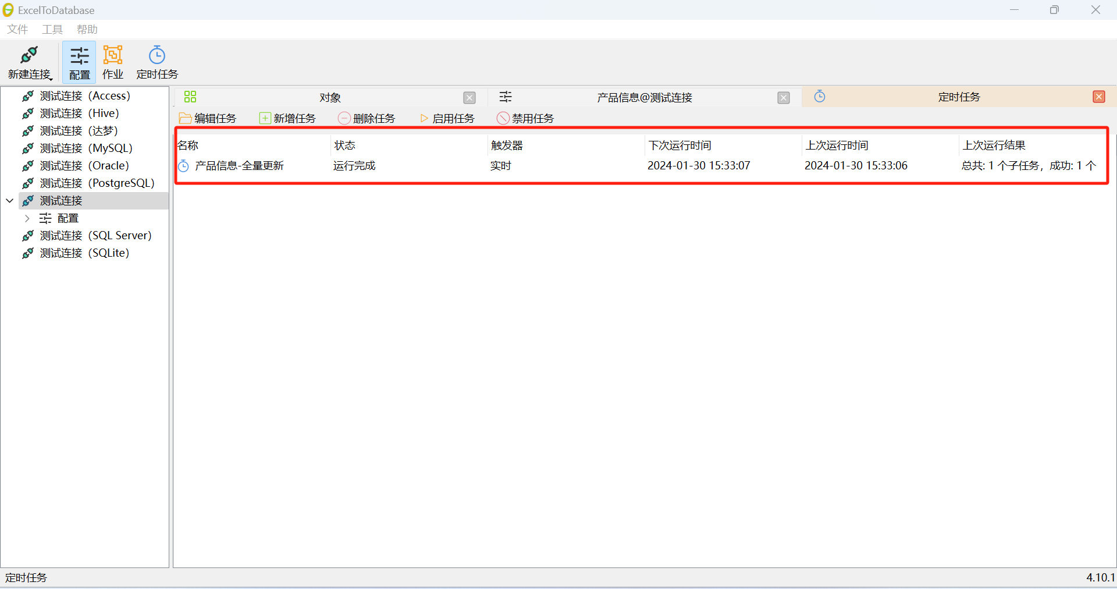
Task: Click the connection icon of 测试连接 (PostgreSQL)
Action: (27, 183)
